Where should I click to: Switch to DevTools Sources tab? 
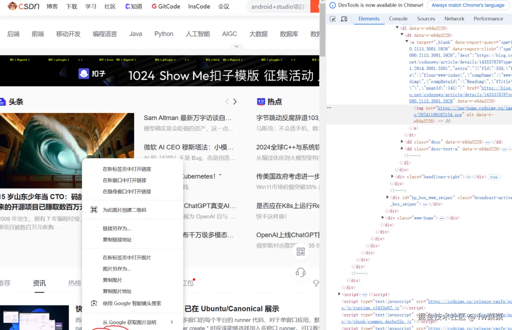coord(426,19)
